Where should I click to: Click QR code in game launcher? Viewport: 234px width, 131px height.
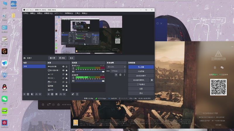point(218,87)
